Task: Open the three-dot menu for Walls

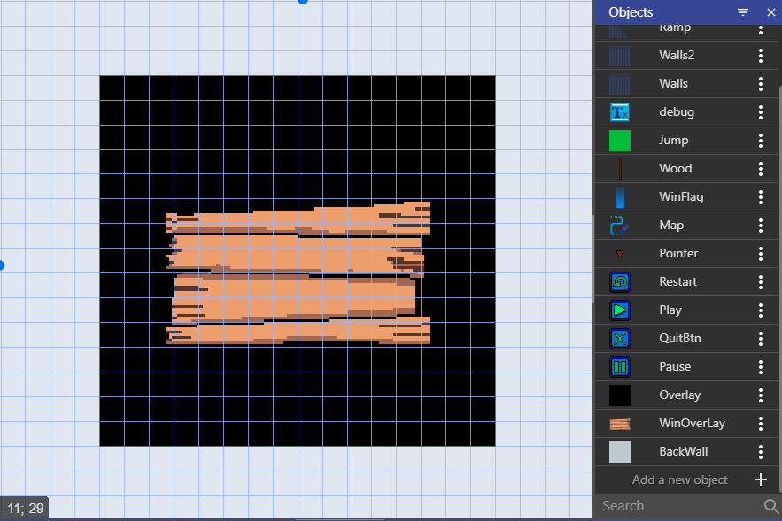Action: click(x=761, y=84)
